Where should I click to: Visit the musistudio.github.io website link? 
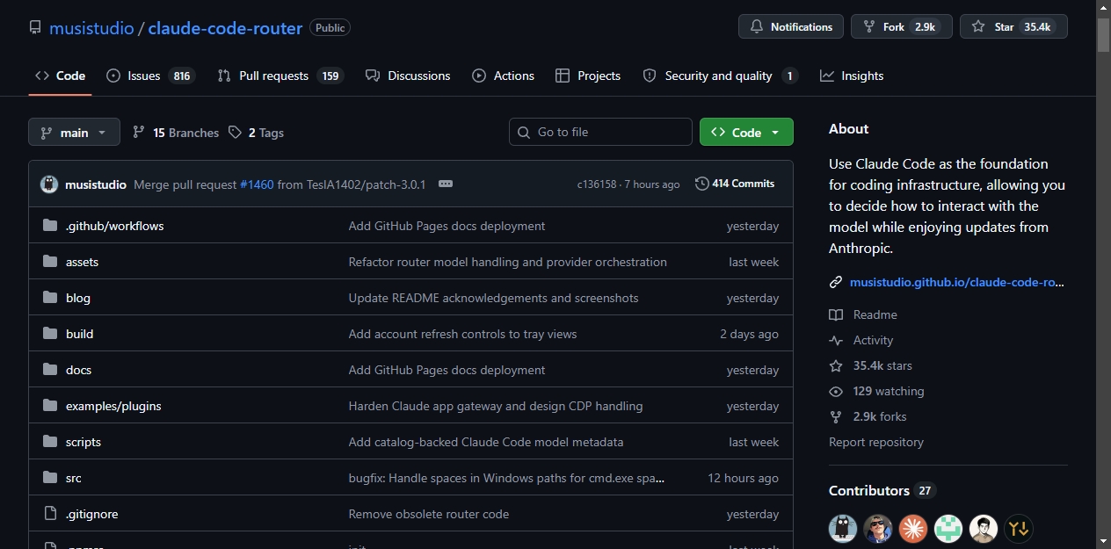click(957, 283)
